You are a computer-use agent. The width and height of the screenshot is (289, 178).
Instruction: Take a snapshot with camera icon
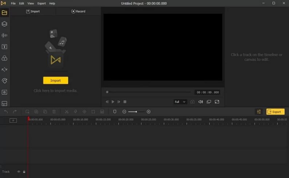coord(192,102)
